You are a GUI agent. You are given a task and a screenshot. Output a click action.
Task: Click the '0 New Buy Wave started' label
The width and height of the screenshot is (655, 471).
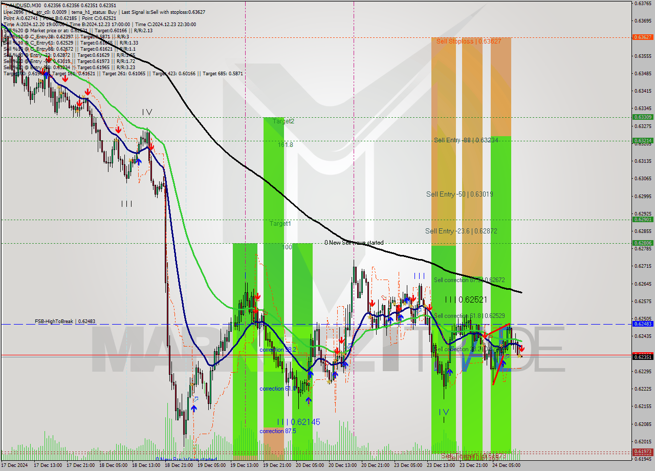coord(186,459)
